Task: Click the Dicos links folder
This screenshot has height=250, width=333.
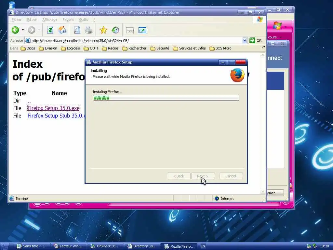Action: (x=28, y=48)
